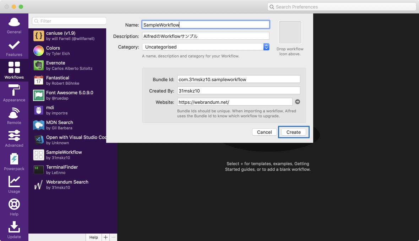The width and height of the screenshot is (419, 241).
Task: Click the Create button
Action: click(294, 132)
